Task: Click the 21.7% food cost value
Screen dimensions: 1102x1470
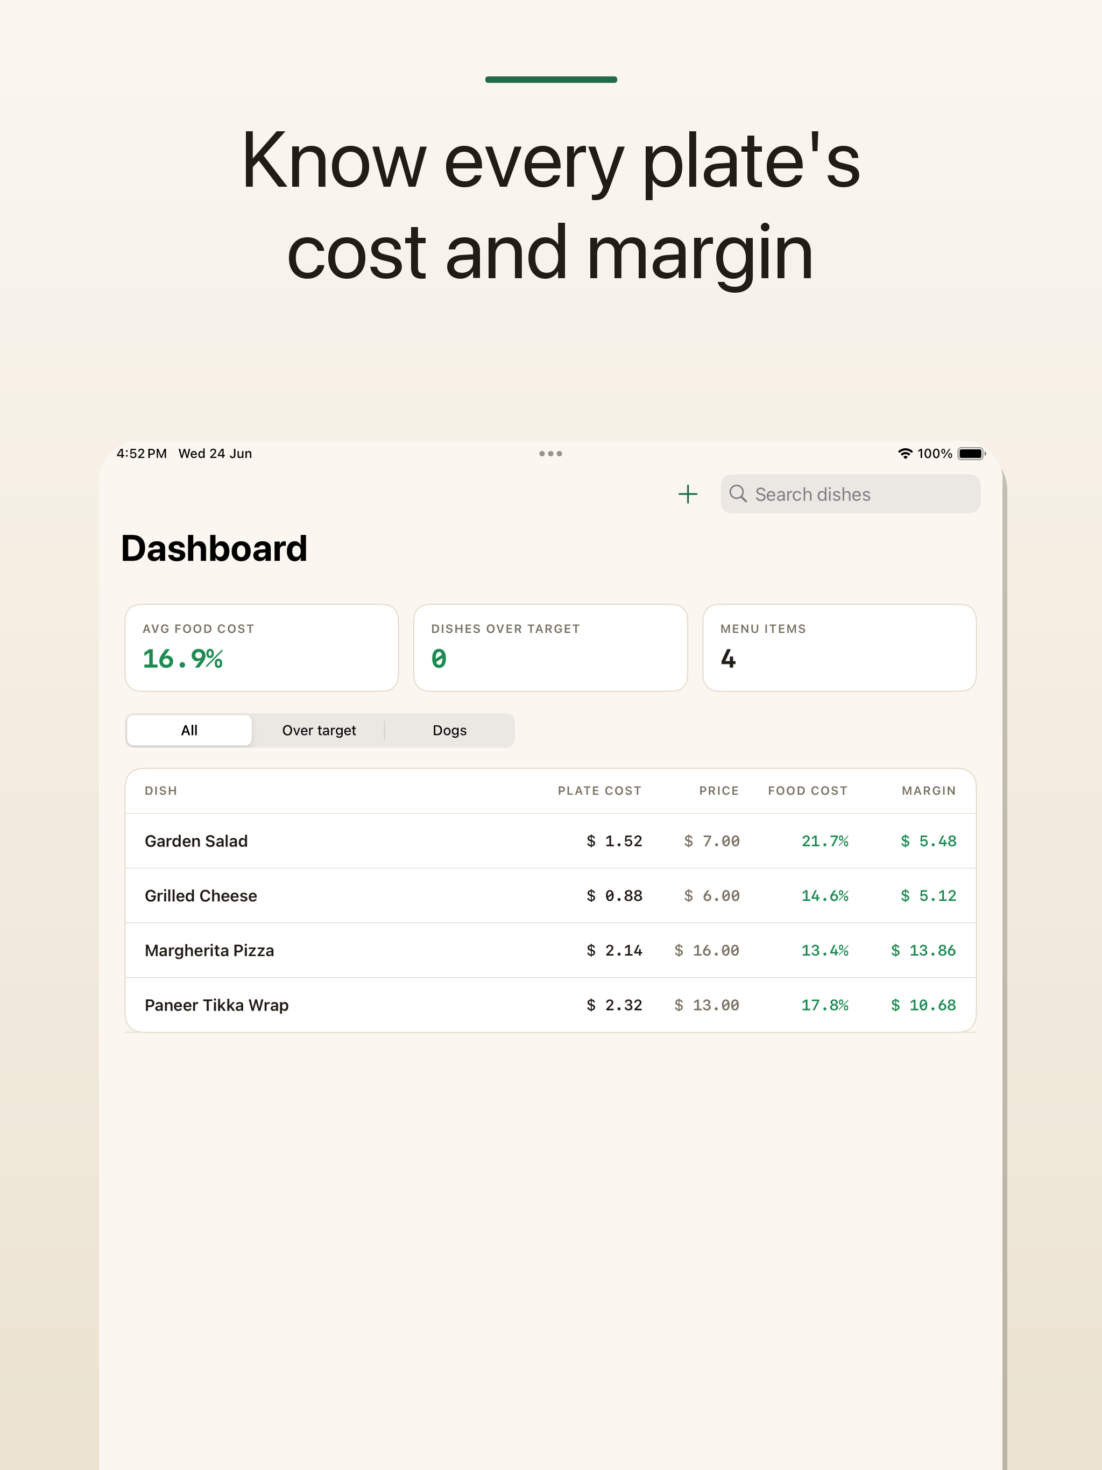Action: click(825, 842)
